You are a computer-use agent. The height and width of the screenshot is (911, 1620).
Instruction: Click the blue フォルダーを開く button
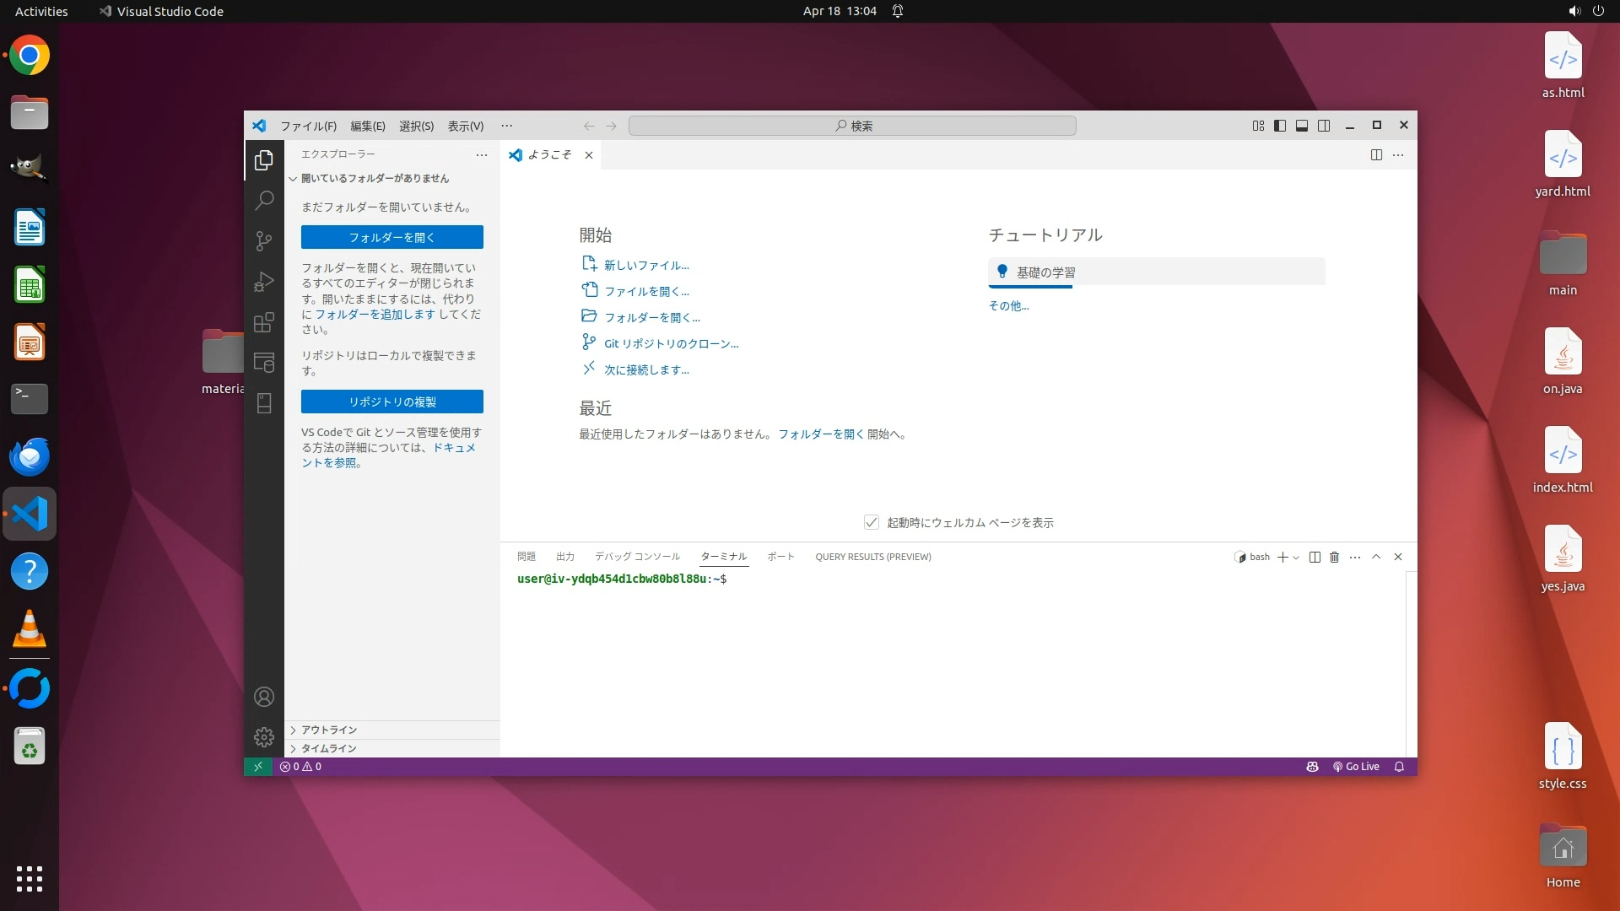(x=391, y=237)
